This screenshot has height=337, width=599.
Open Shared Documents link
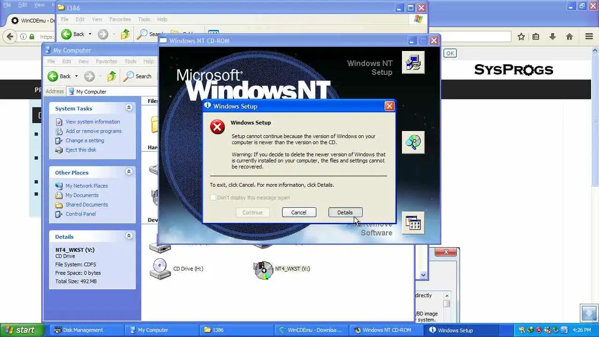point(87,205)
